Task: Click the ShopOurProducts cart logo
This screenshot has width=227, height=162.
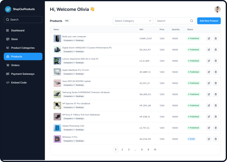Action: 8,9
